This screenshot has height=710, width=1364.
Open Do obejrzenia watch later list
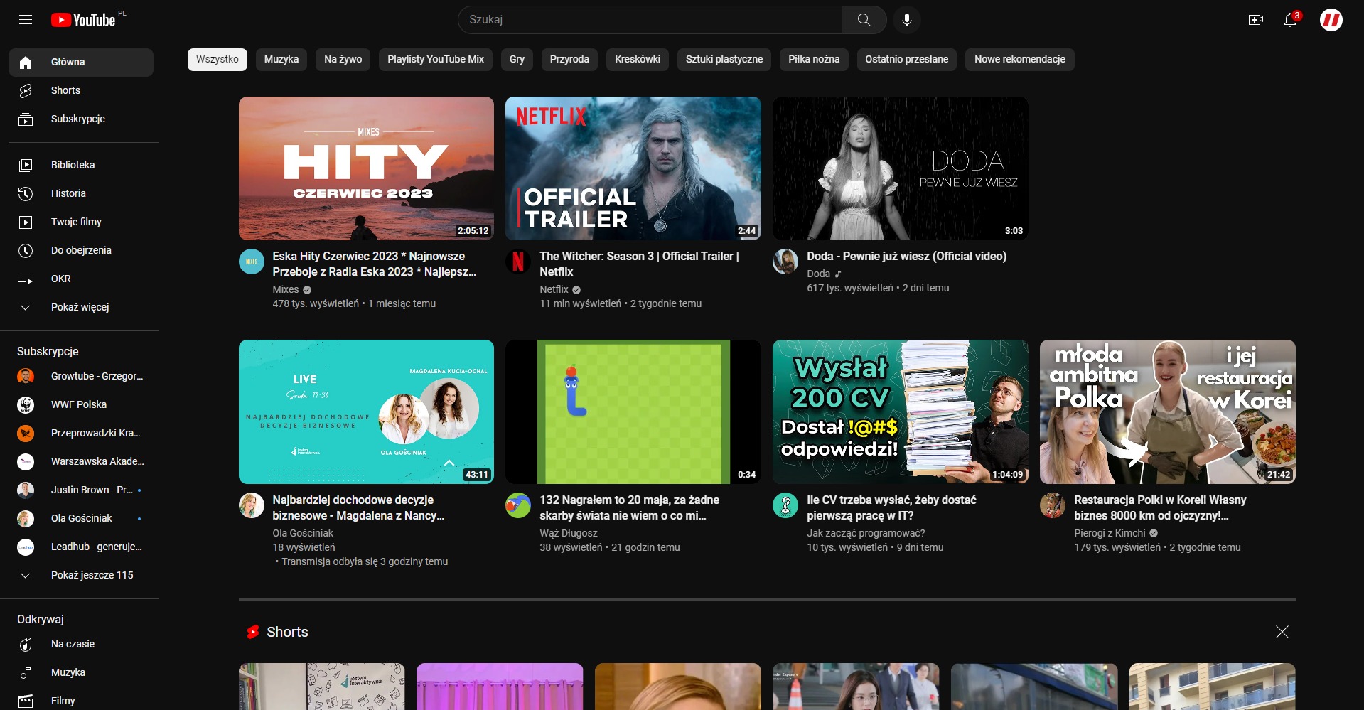[x=81, y=250]
